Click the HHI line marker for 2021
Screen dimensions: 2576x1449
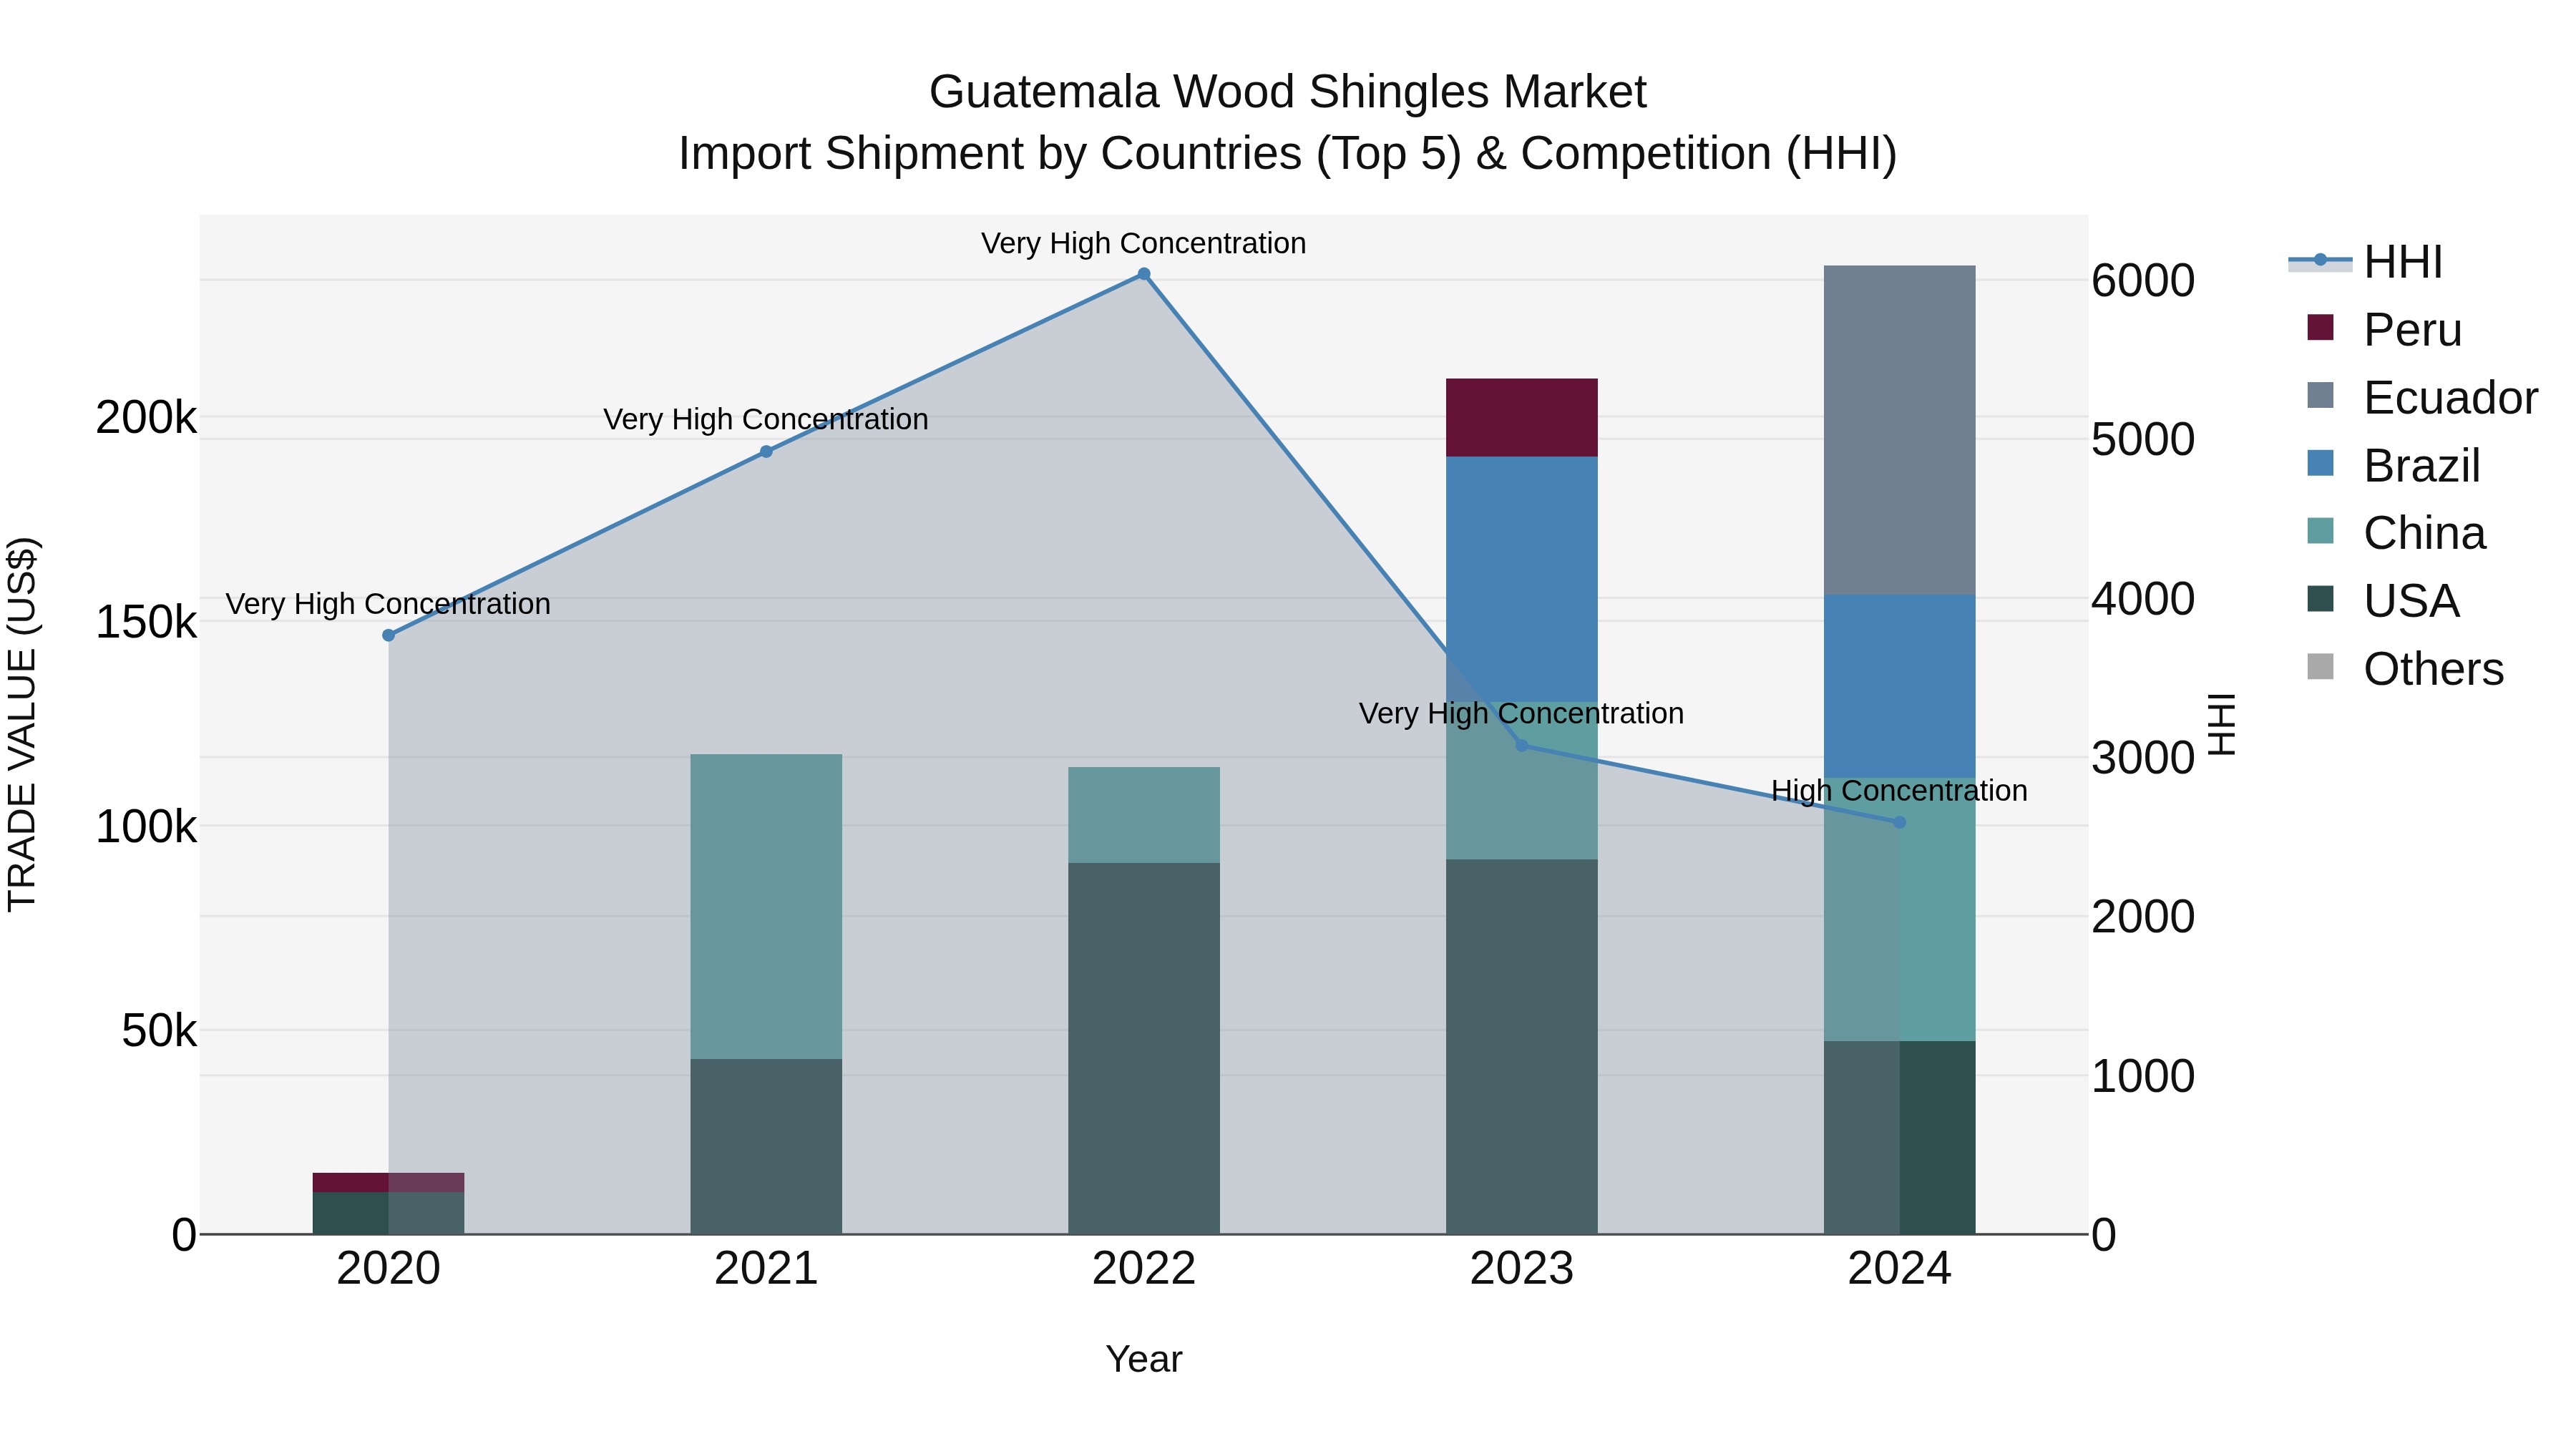pyautogui.click(x=766, y=452)
